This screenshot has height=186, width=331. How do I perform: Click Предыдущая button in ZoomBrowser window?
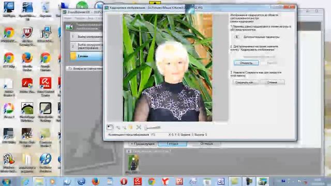(x=143, y=144)
